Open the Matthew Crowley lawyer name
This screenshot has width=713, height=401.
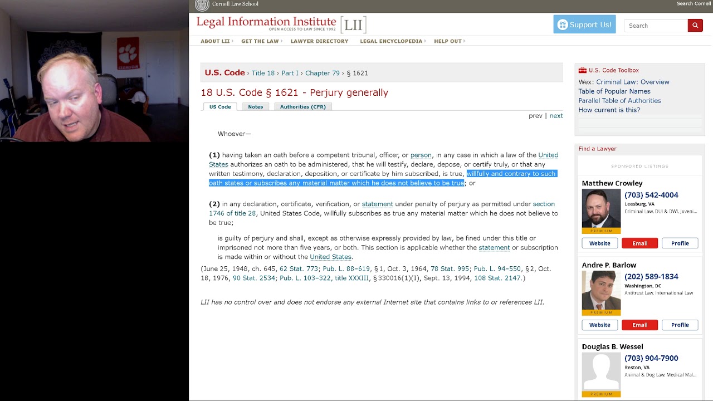click(612, 183)
